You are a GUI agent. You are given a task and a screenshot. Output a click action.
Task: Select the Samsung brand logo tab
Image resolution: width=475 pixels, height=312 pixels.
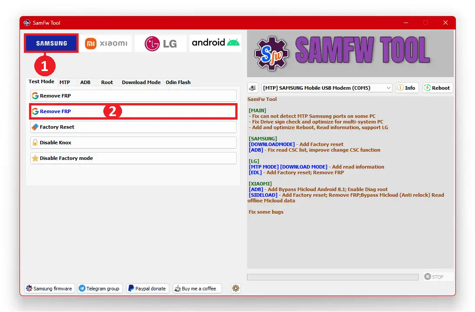click(51, 43)
